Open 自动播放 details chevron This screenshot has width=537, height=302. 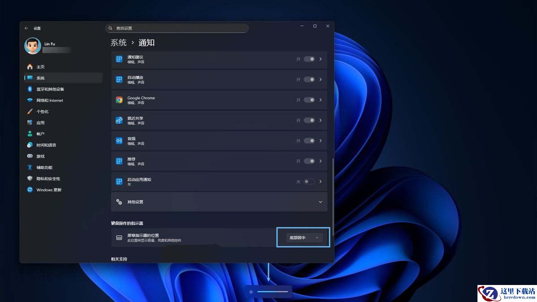pyautogui.click(x=320, y=80)
